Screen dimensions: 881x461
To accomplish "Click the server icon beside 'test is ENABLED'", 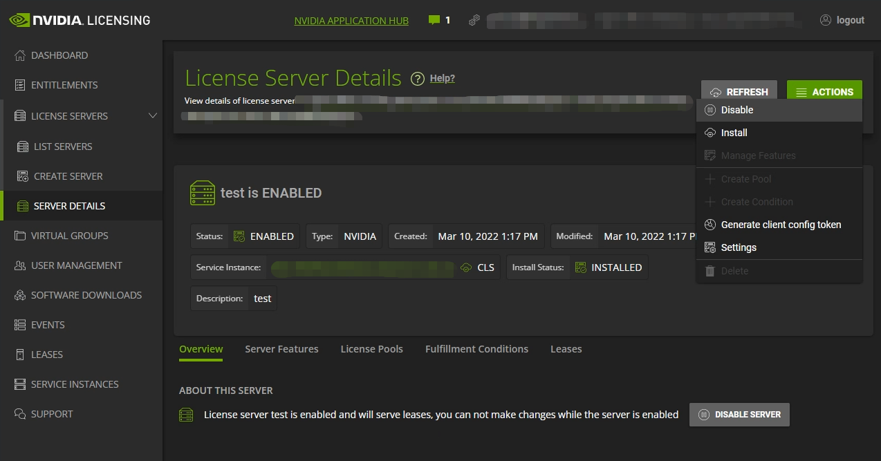I will click(202, 193).
